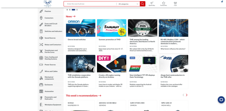Select the active third carousel indicator
The image size is (226, 111).
tap(73, 10)
